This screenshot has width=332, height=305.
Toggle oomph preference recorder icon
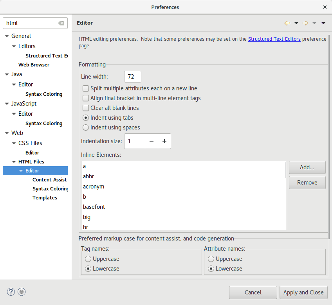(x=22, y=292)
